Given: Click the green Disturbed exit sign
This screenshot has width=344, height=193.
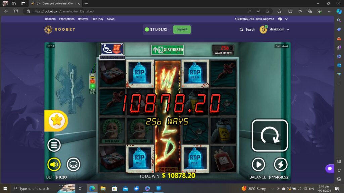Looking at the screenshot, I should (x=167, y=50).
